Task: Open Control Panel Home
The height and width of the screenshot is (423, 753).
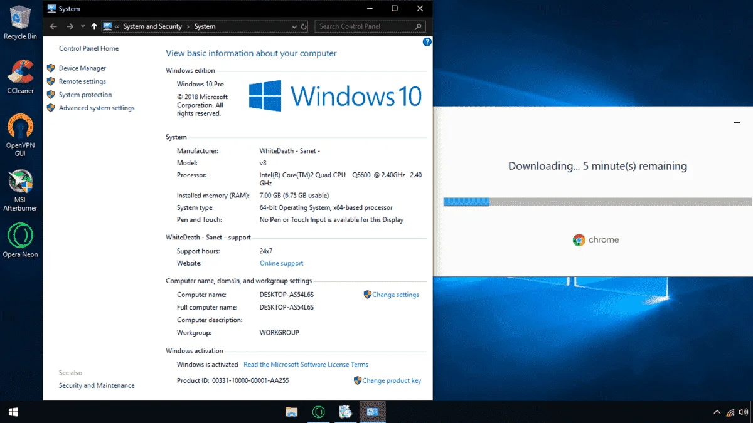Action: (x=88, y=48)
